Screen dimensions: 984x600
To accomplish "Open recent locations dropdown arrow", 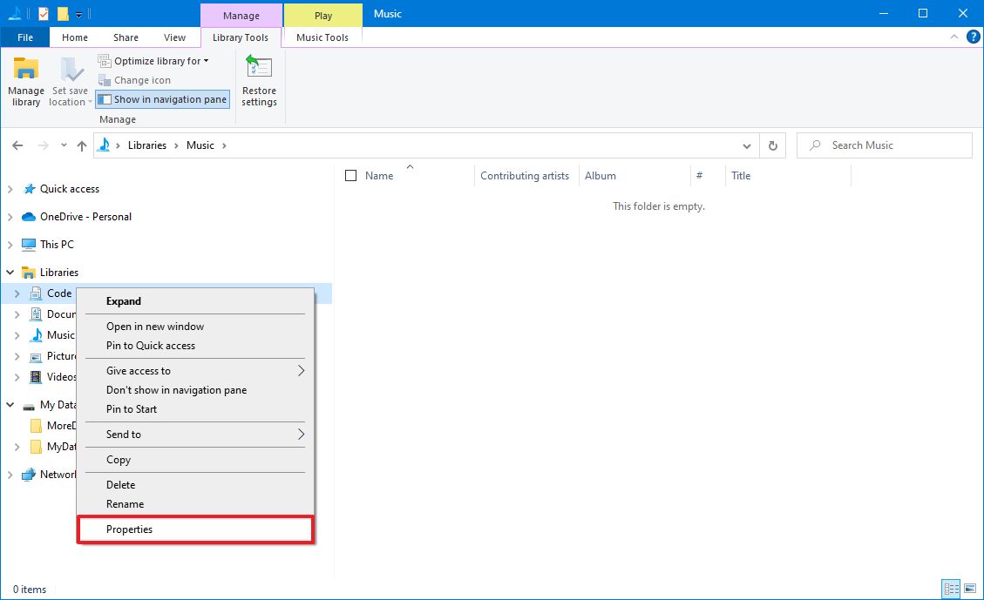I will pos(64,145).
